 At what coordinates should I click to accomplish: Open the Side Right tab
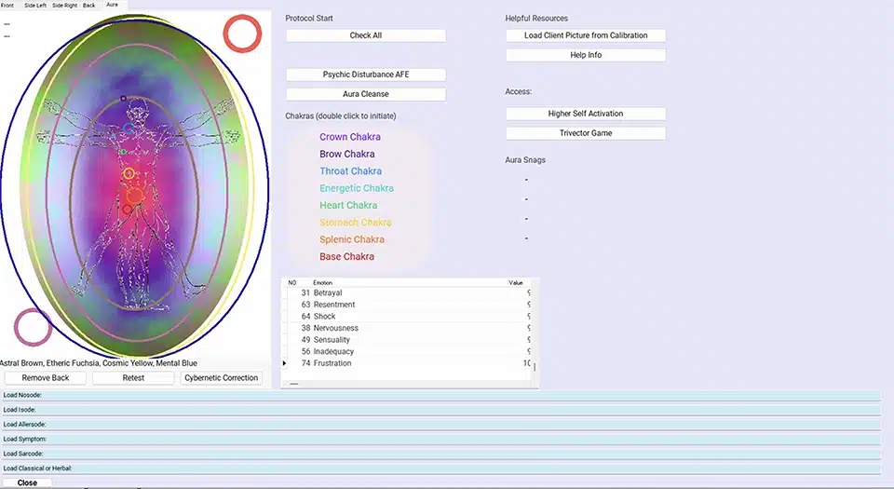point(64,6)
